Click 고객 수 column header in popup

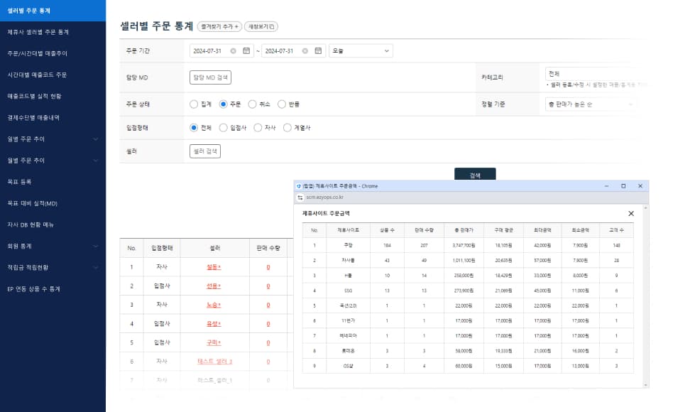coord(616,230)
